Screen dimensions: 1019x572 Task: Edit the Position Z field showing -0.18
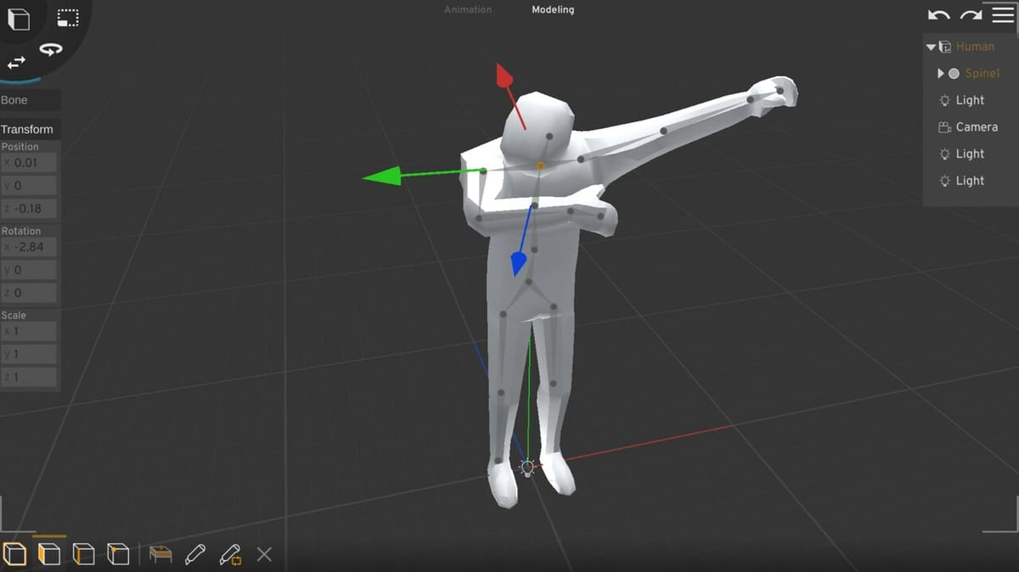[29, 209]
